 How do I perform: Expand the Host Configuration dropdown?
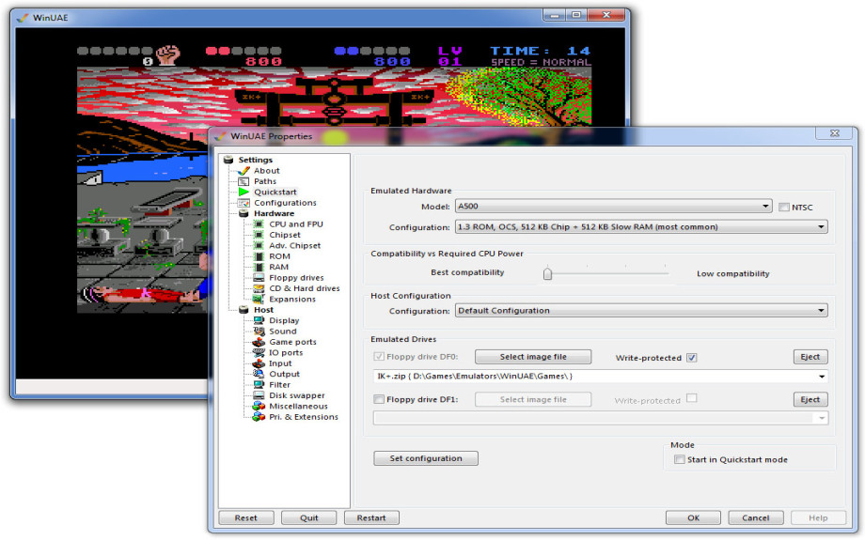click(x=641, y=311)
